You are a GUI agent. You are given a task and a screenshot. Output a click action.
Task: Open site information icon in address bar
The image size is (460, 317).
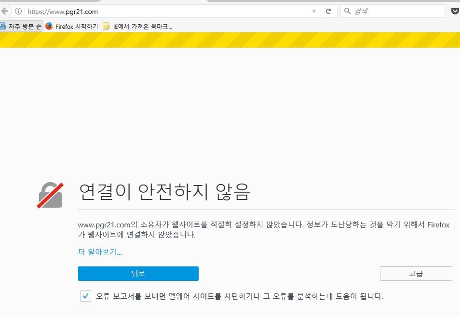pos(18,12)
